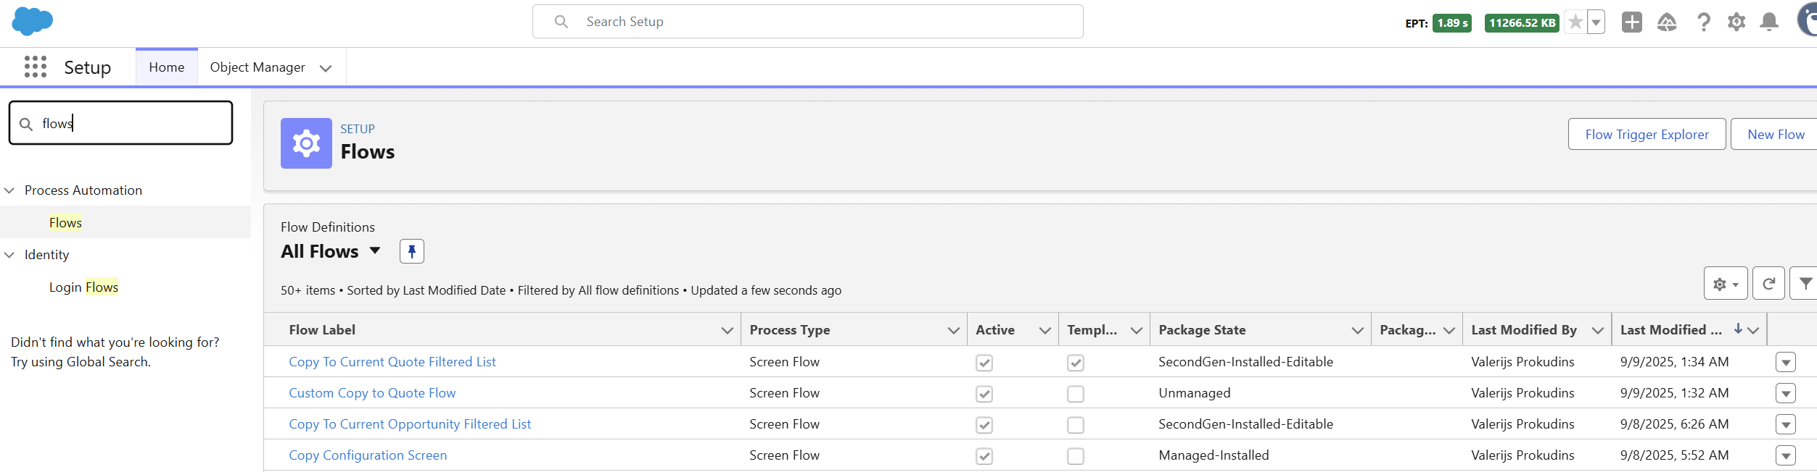Select Flows in the setup tree
This screenshot has height=472, width=1817.
point(65,222)
